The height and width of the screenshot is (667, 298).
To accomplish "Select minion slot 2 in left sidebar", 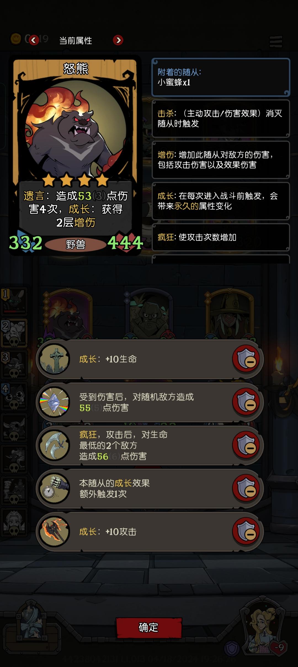I will pyautogui.click(x=14, y=333).
